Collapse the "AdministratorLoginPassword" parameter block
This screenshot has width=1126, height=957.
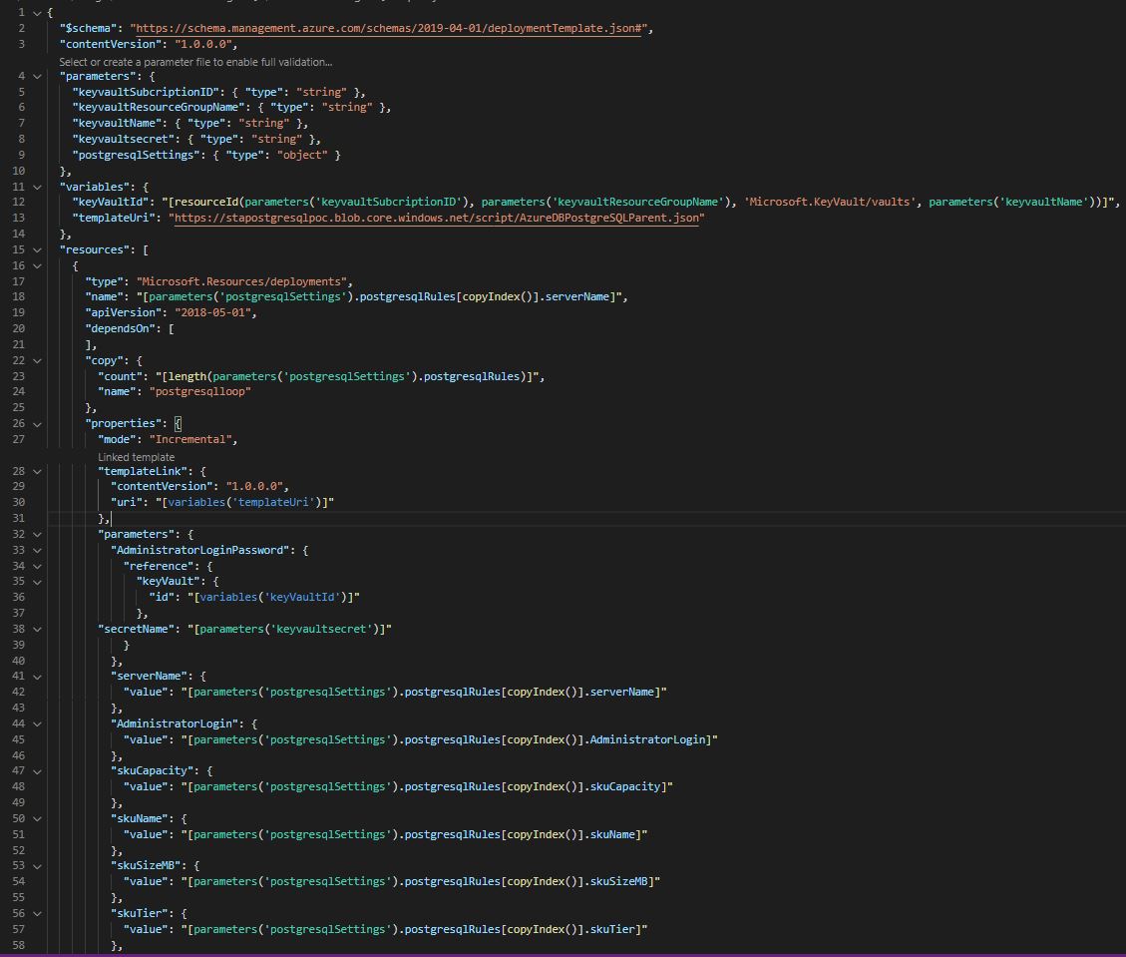(x=37, y=549)
